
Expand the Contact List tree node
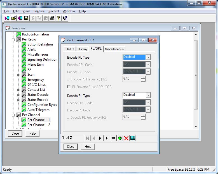pyautogui.click(x=18, y=90)
